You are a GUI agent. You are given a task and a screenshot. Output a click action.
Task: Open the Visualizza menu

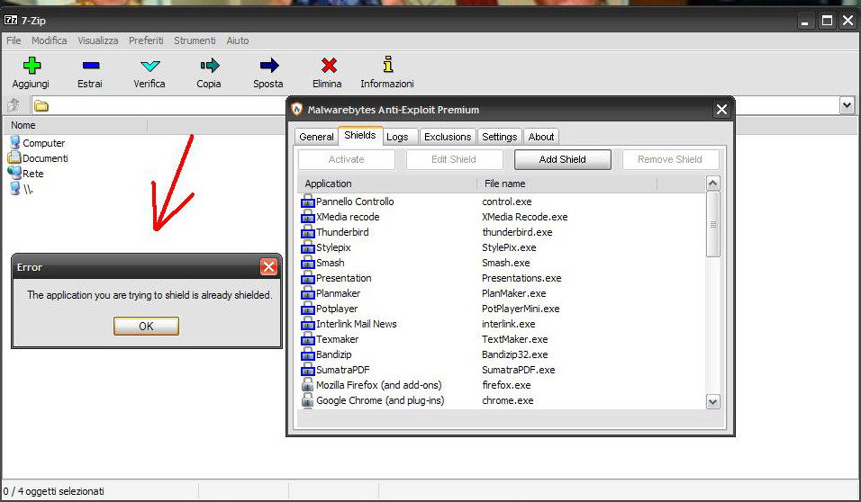point(98,40)
